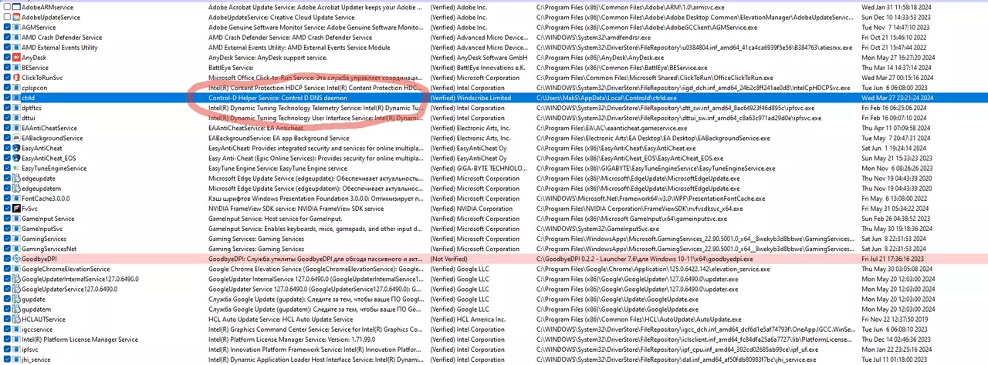Click the gupdate service icon
The width and height of the screenshot is (988, 365).
(x=16, y=299)
